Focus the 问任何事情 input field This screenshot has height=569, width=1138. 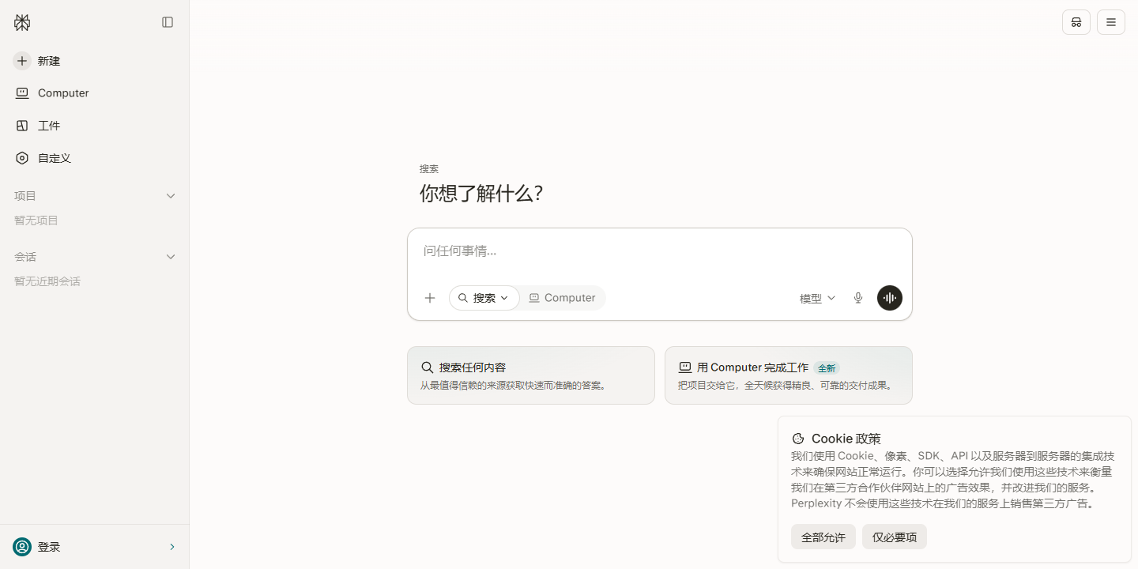[x=660, y=251]
